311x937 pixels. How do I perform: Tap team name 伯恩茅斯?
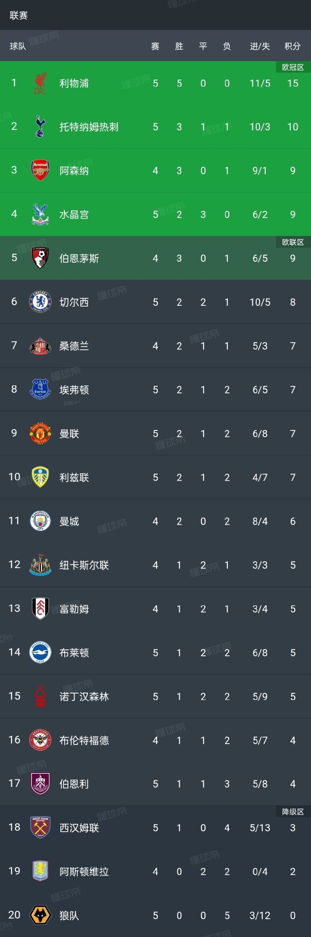[x=79, y=258]
